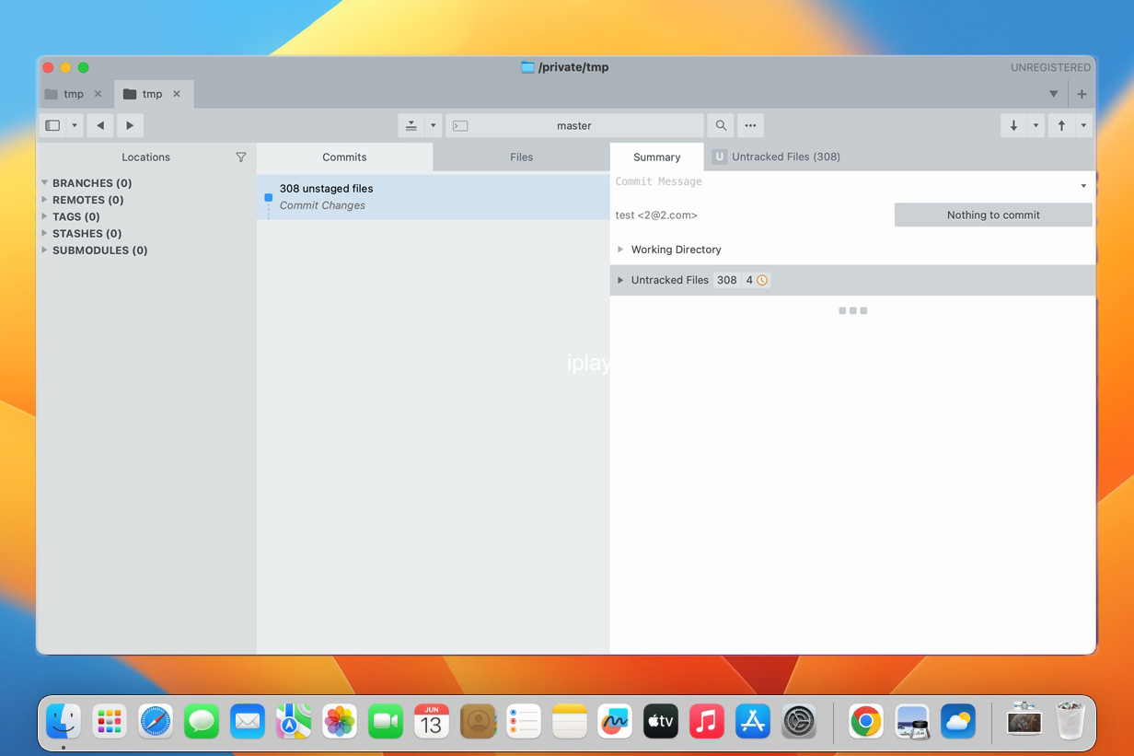
Task: Open Mail in the dock
Action: tap(248, 722)
